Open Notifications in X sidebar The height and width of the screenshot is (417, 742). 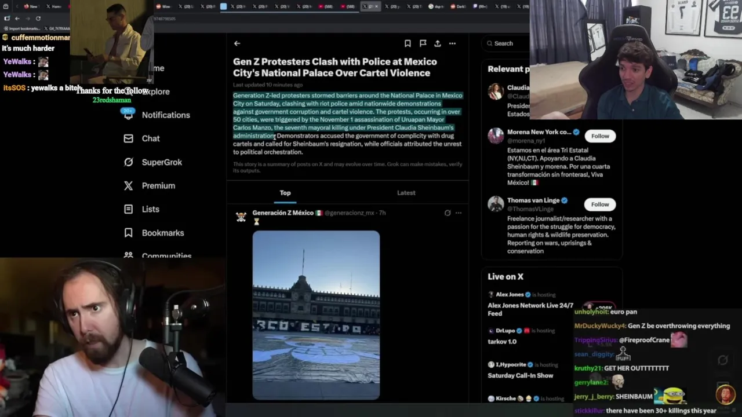[157, 115]
